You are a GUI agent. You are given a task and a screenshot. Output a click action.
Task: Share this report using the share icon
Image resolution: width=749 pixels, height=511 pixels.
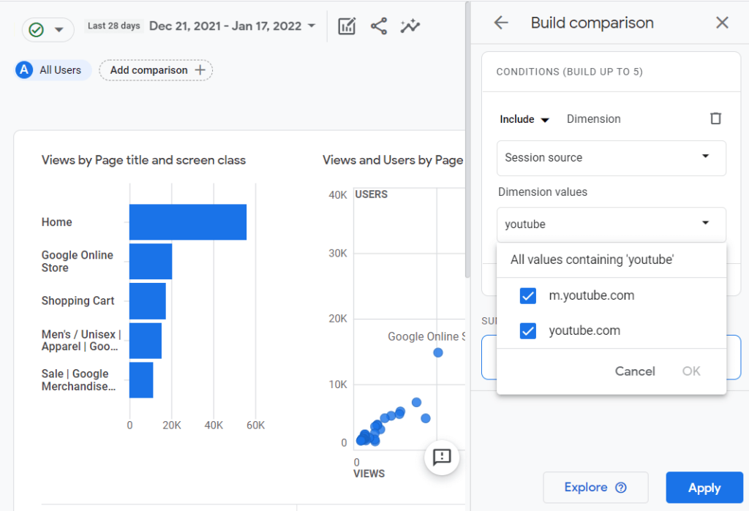click(379, 26)
